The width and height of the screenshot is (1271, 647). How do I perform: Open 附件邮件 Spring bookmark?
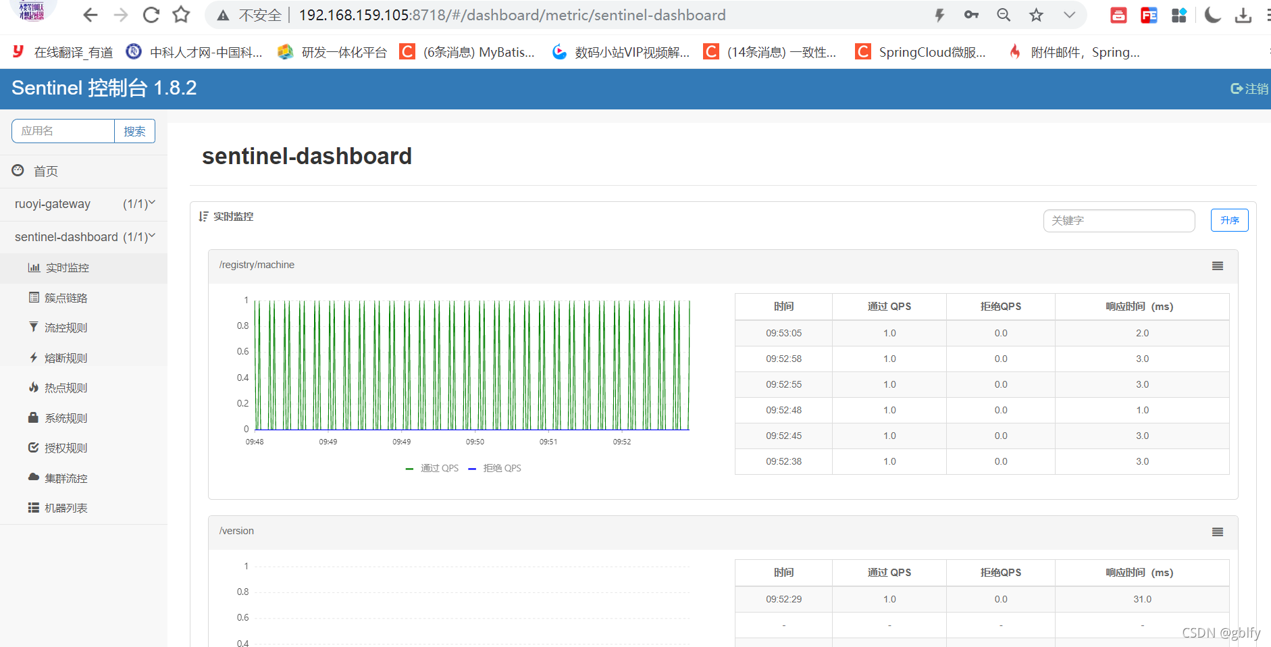pyautogui.click(x=1073, y=52)
